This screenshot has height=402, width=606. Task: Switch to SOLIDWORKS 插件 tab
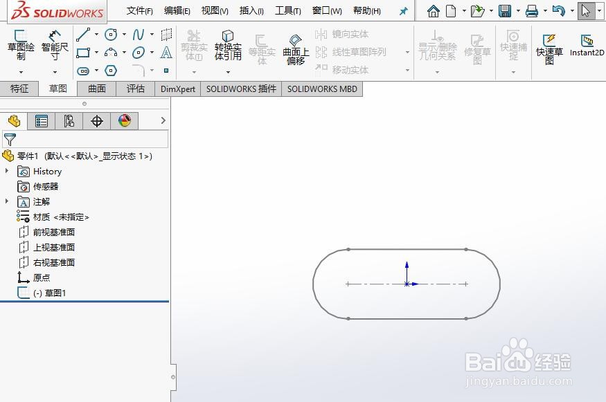coord(241,89)
